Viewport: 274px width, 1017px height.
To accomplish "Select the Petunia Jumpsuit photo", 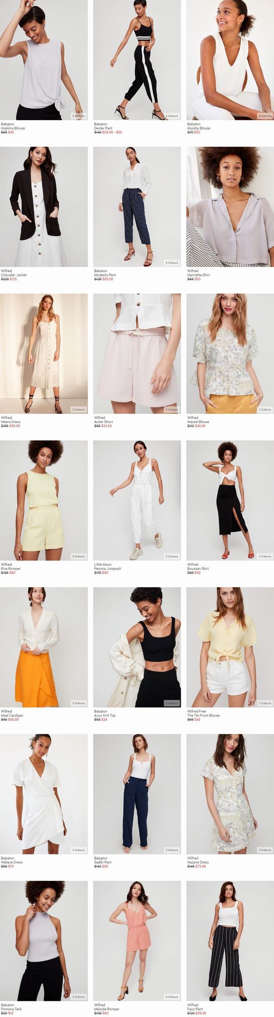I will pyautogui.click(x=137, y=500).
